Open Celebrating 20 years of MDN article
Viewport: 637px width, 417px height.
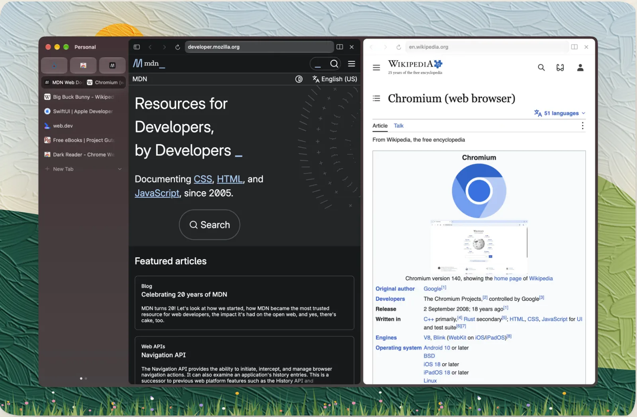[184, 295]
